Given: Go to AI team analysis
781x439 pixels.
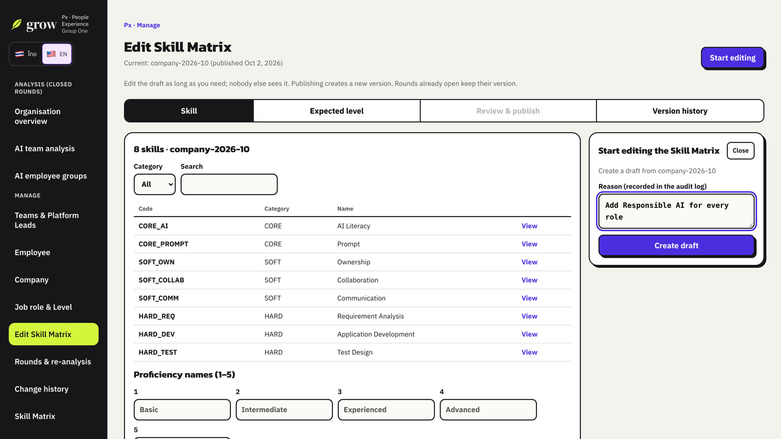Looking at the screenshot, I should coord(54,148).
